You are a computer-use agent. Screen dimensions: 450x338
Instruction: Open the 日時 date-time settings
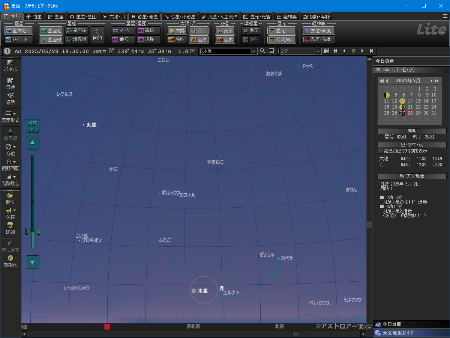tap(10, 83)
